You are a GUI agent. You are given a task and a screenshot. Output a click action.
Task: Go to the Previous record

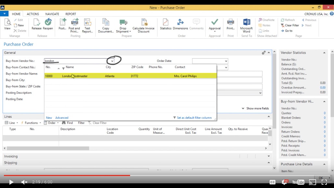pos(309,20)
